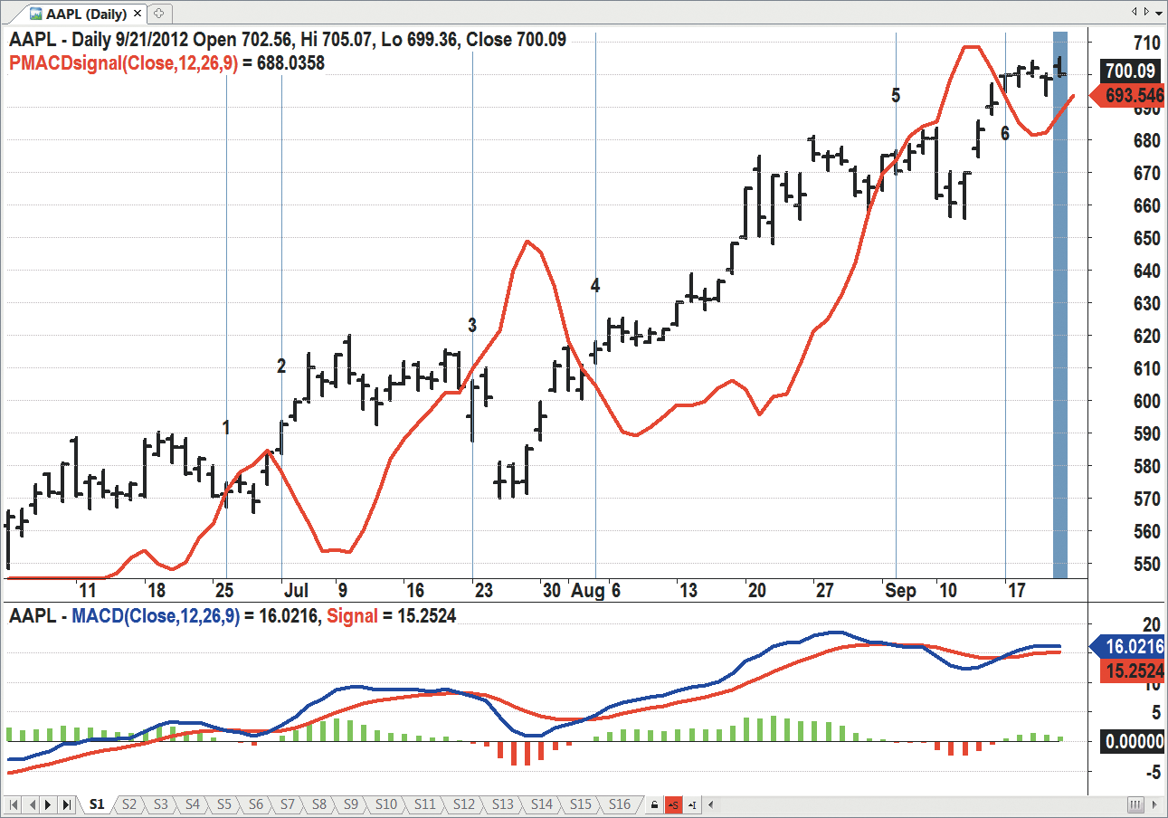Click the red 15.2524 signal value tag
The image size is (1168, 818).
[1131, 671]
